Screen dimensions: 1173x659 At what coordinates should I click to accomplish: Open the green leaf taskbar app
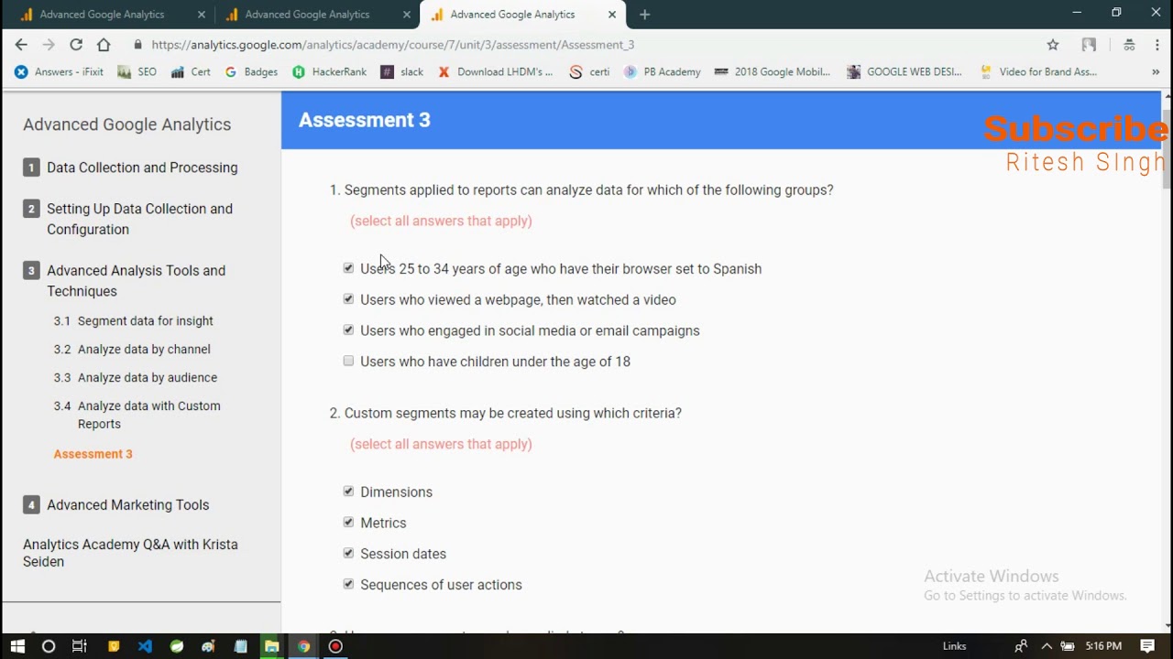pyautogui.click(x=177, y=646)
